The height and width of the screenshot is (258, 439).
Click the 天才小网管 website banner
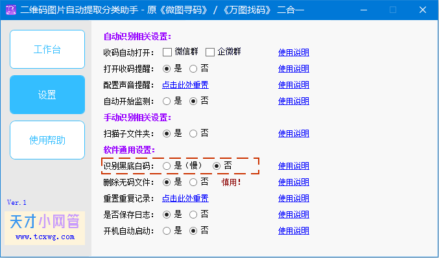pos(45,228)
